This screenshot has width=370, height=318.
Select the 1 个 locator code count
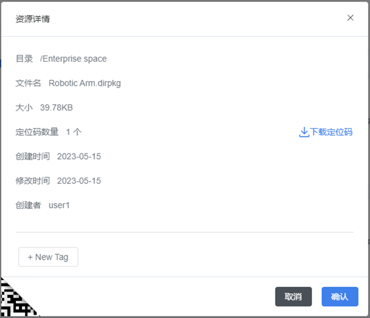tap(74, 132)
